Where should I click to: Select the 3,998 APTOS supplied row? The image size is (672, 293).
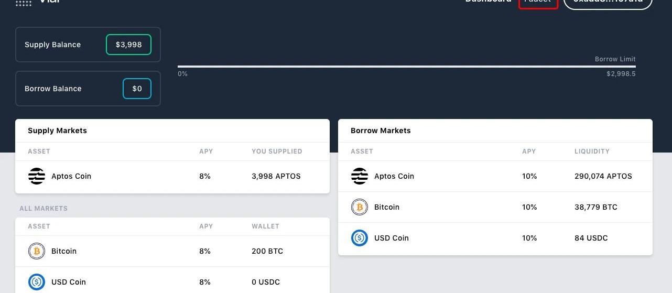172,177
